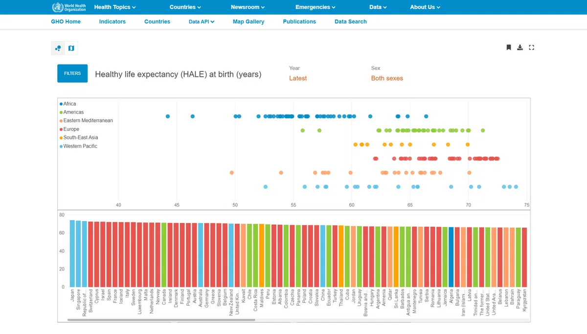Expand the Data API dropdown
This screenshot has width=587, height=334.
(202, 22)
